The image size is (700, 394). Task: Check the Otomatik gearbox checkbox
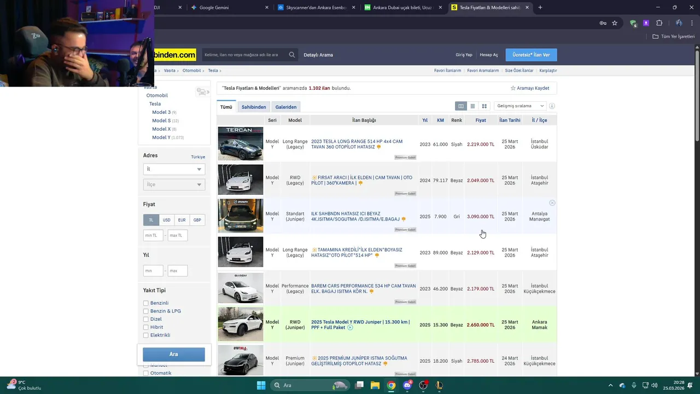click(x=146, y=373)
